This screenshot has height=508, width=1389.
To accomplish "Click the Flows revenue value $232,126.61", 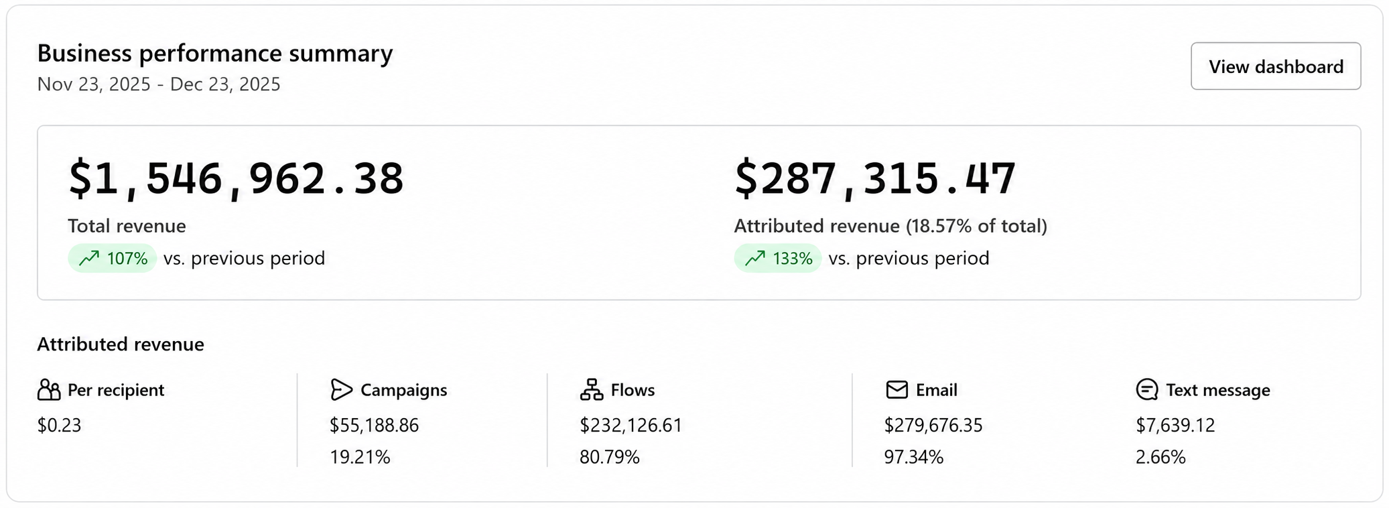I will tap(631, 426).
